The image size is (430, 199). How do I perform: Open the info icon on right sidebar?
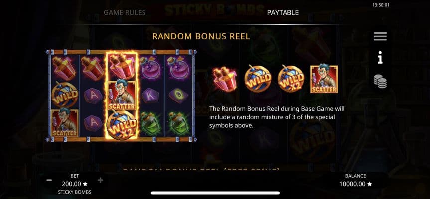380,59
